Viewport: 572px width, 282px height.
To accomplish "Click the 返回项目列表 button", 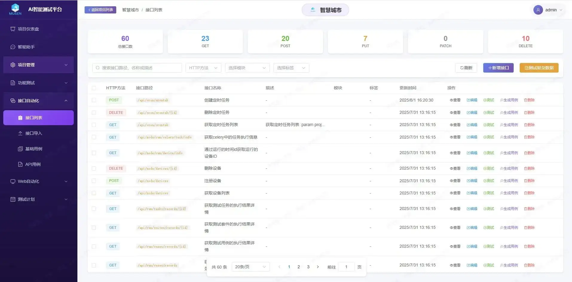I will [x=100, y=10].
